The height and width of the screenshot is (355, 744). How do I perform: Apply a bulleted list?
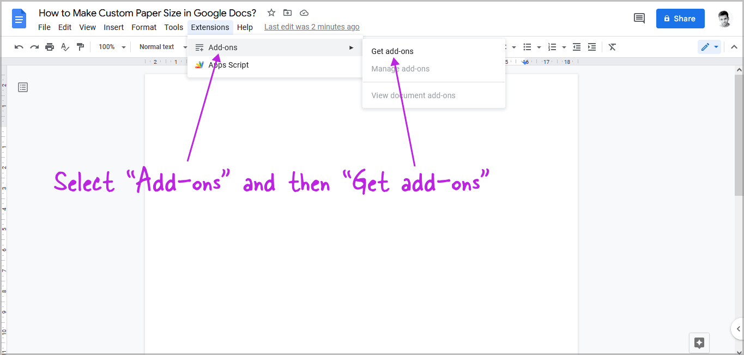coord(527,47)
